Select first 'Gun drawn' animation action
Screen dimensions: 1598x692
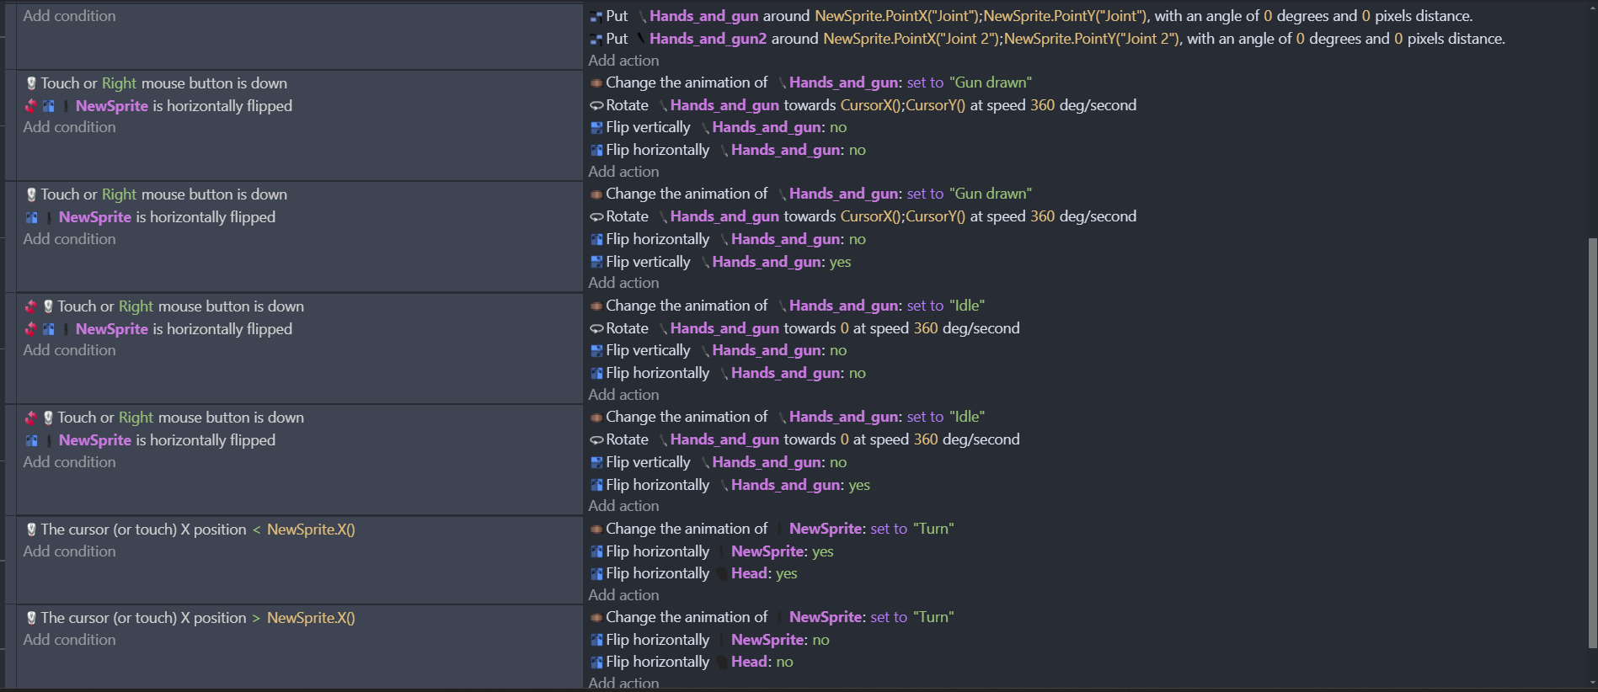point(810,83)
